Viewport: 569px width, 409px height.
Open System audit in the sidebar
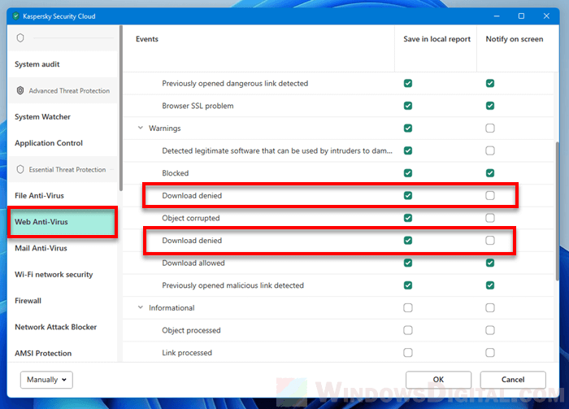[63, 64]
